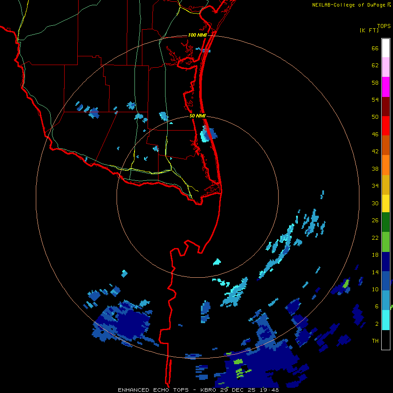Pick the bright orange legend swatch
This screenshot has width=393, height=393.
[x=386, y=165]
